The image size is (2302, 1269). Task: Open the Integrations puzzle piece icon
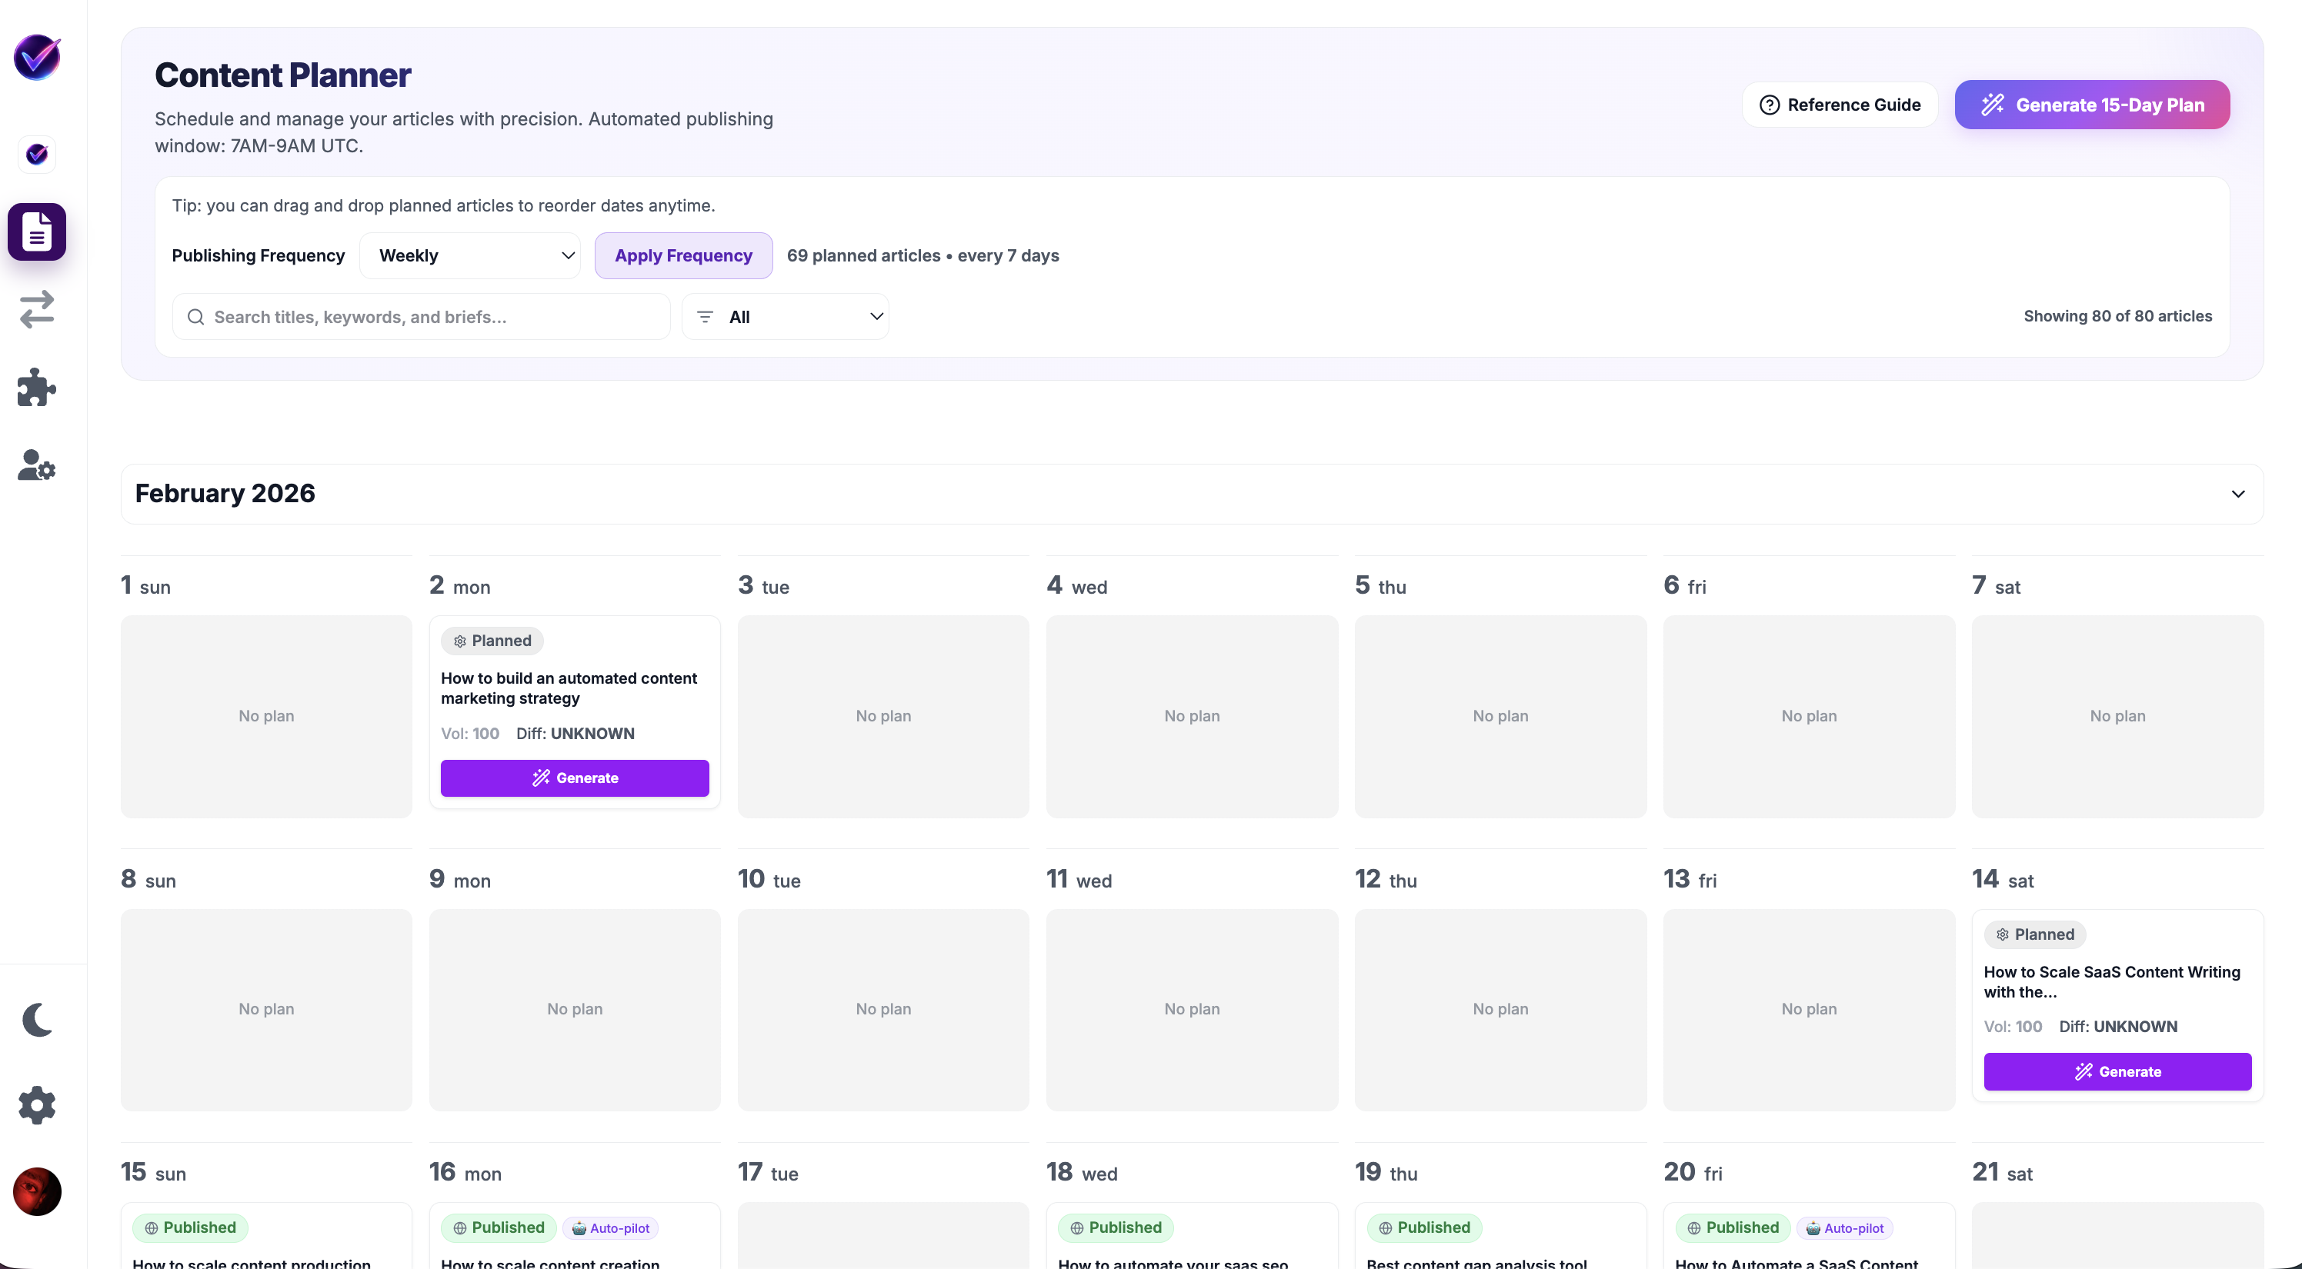(x=37, y=387)
